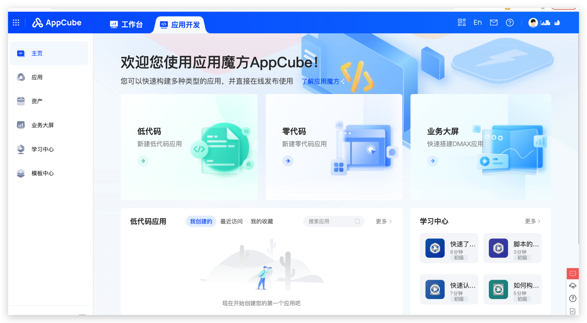Open the 快速认… course title

[x=463, y=285]
